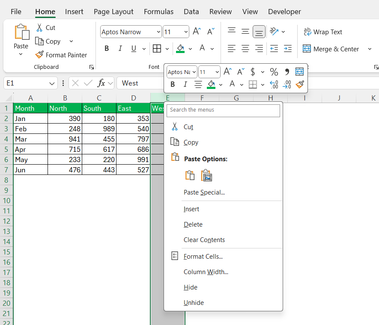Click the formula bar showing West
The width and height of the screenshot is (379, 325).
point(140,83)
